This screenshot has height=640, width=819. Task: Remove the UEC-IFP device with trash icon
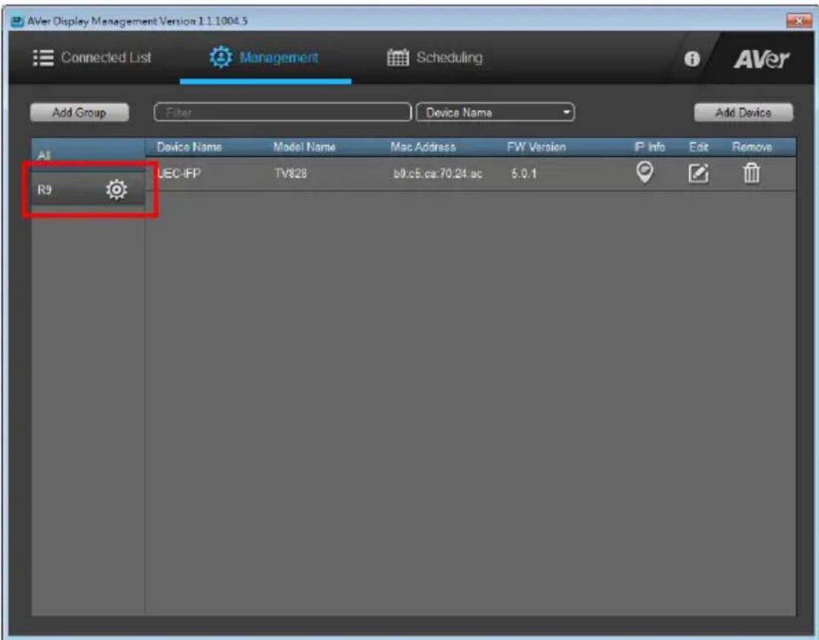point(751,173)
